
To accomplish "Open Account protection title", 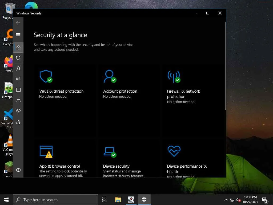I will pyautogui.click(x=120, y=91).
